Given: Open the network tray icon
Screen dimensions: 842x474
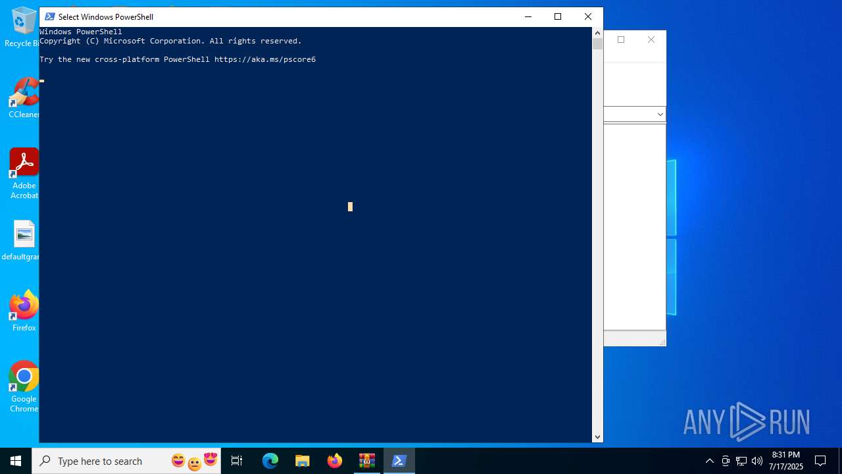Looking at the screenshot, I should [741, 461].
